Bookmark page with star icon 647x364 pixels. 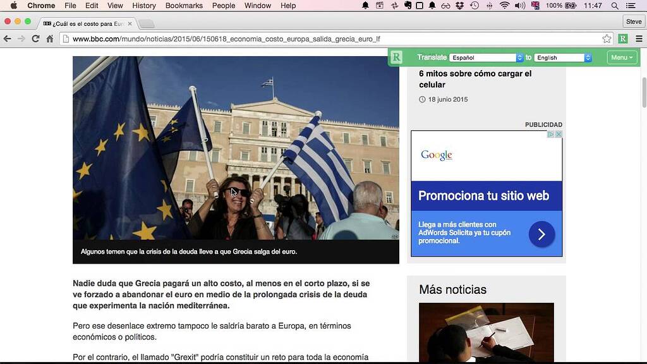607,39
